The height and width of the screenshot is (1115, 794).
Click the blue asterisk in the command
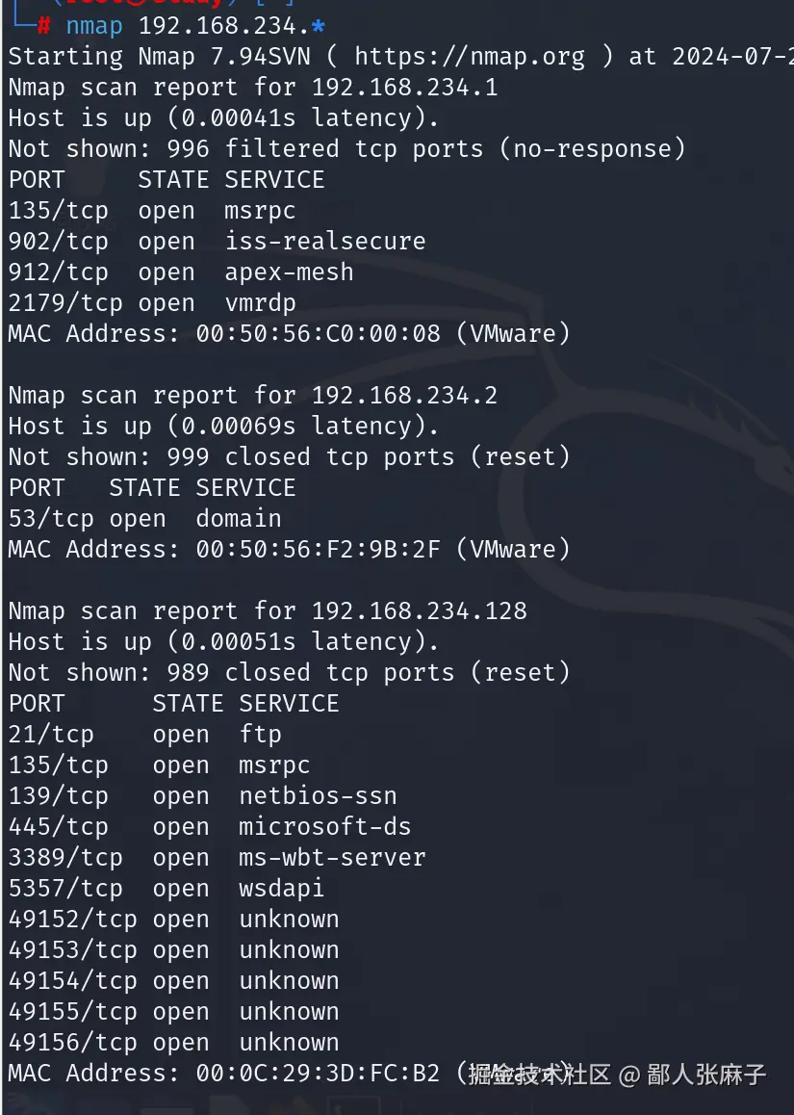pos(319,26)
